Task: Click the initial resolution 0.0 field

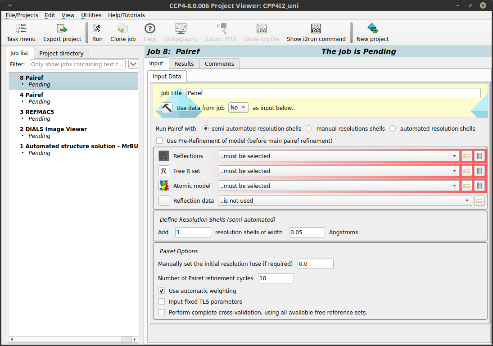Action: point(315,264)
